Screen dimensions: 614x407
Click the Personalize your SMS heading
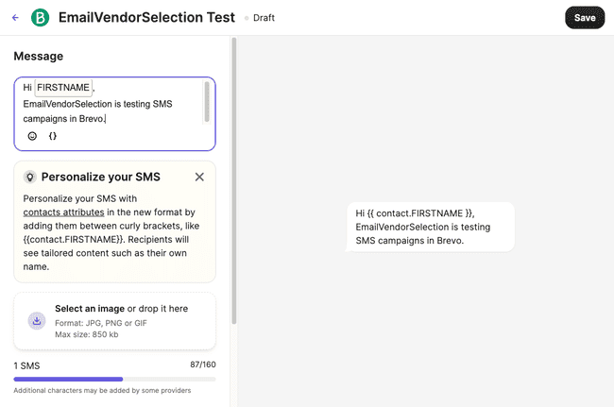(x=100, y=177)
